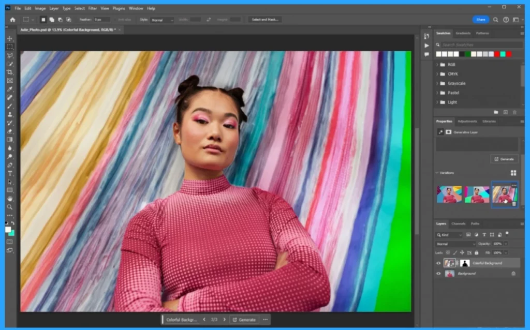Delete the selected variation trash icon
The width and height of the screenshot is (530, 330).
point(514,204)
